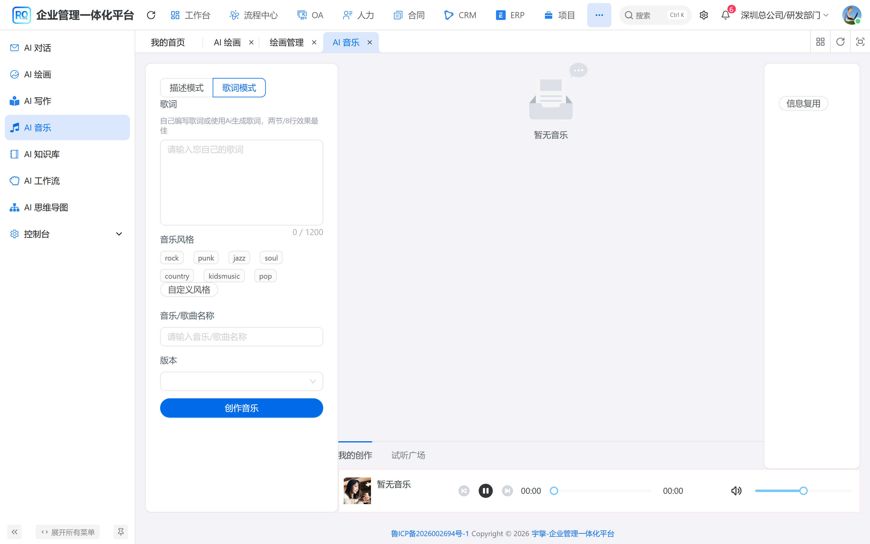
Task: Pause playback with the pause button
Action: coord(485,491)
